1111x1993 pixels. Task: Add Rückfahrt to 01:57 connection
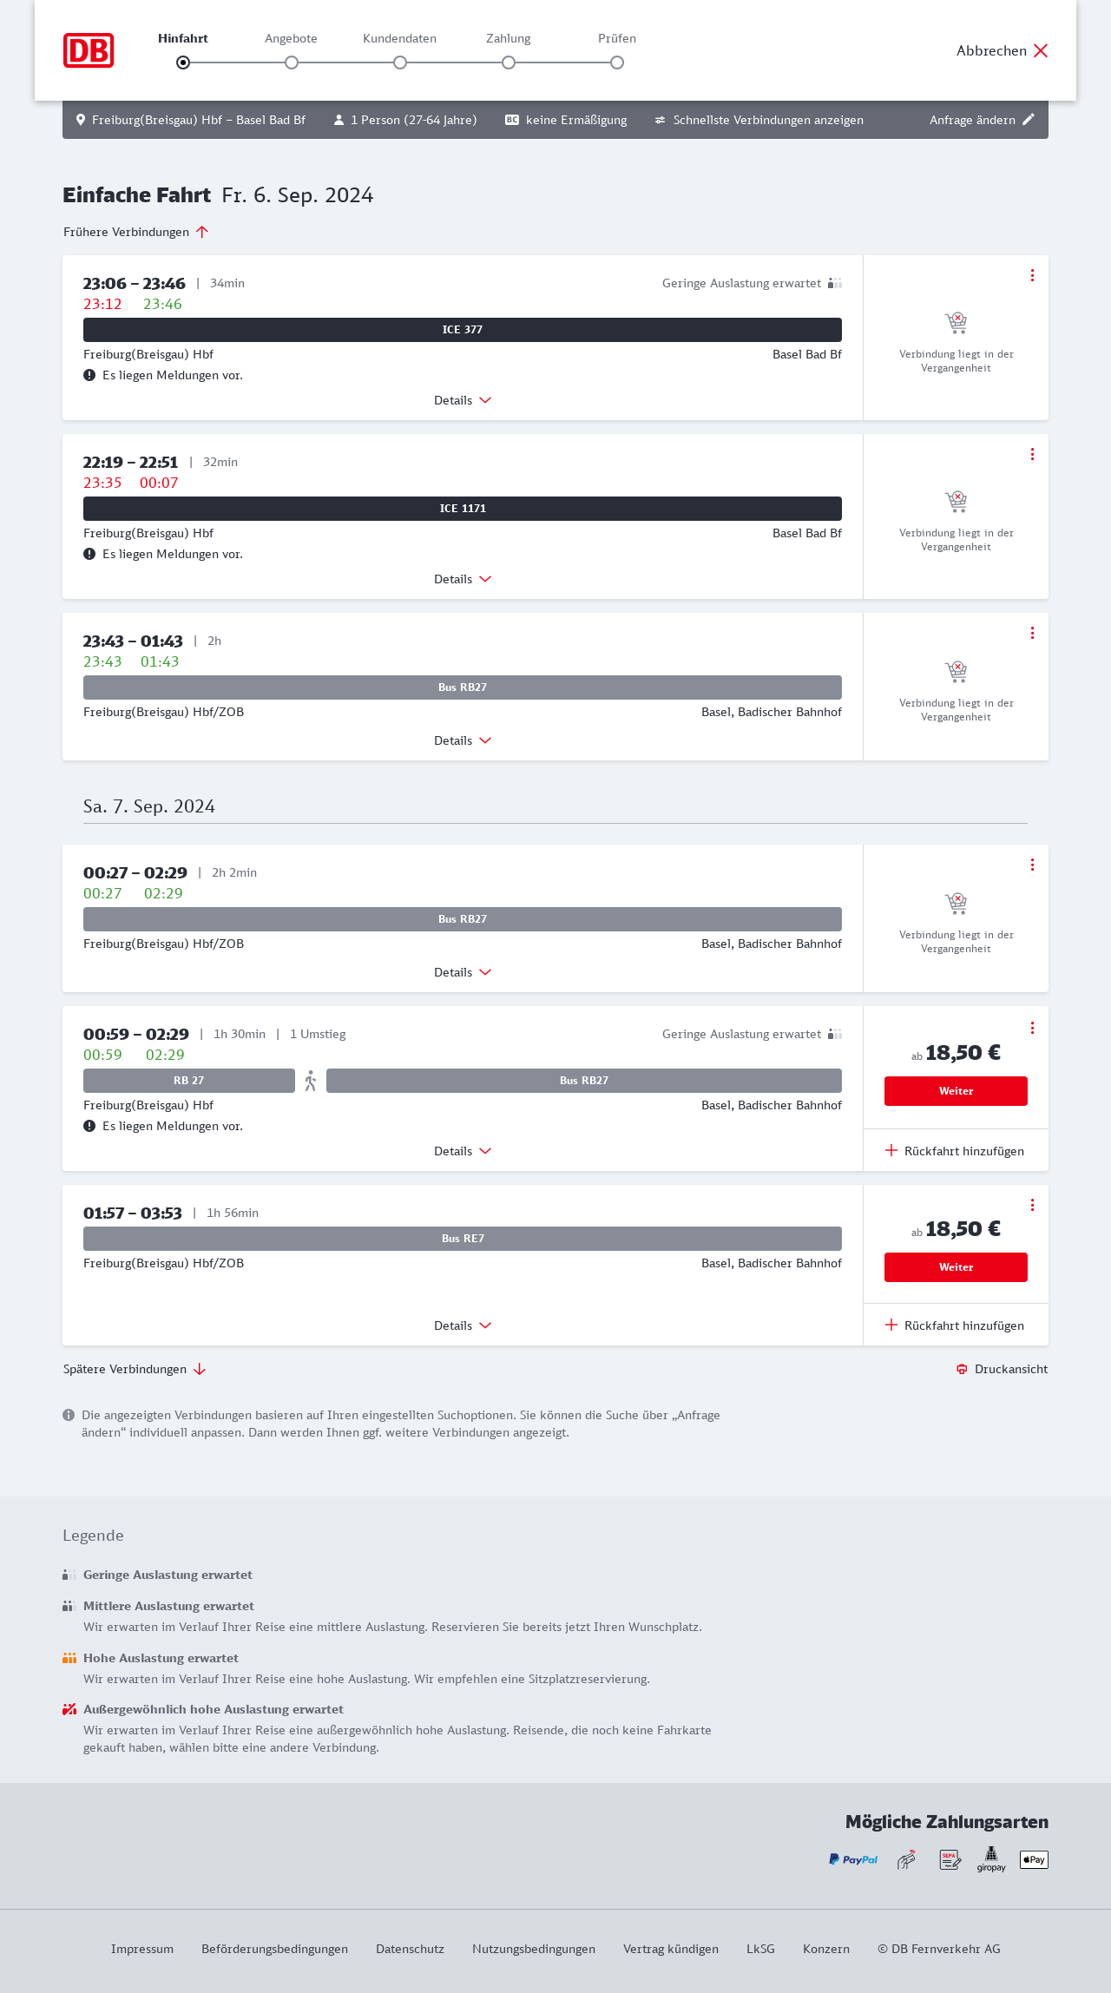[x=955, y=1325]
